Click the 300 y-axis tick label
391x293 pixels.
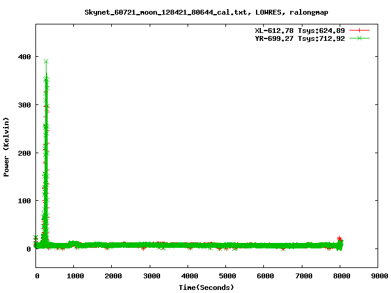[x=24, y=105]
